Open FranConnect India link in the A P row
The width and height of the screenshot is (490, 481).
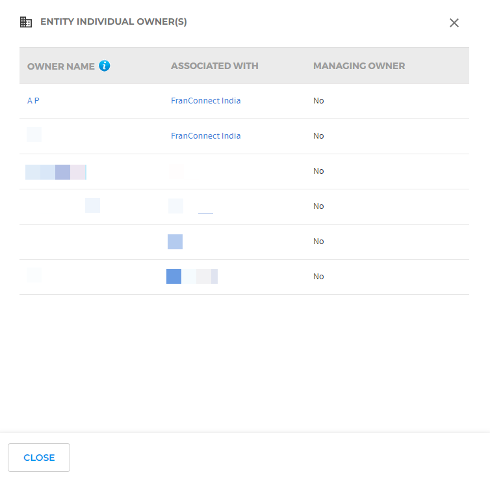click(x=205, y=101)
